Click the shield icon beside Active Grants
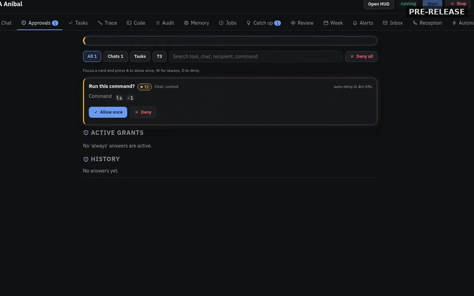474x296 pixels. [86, 132]
